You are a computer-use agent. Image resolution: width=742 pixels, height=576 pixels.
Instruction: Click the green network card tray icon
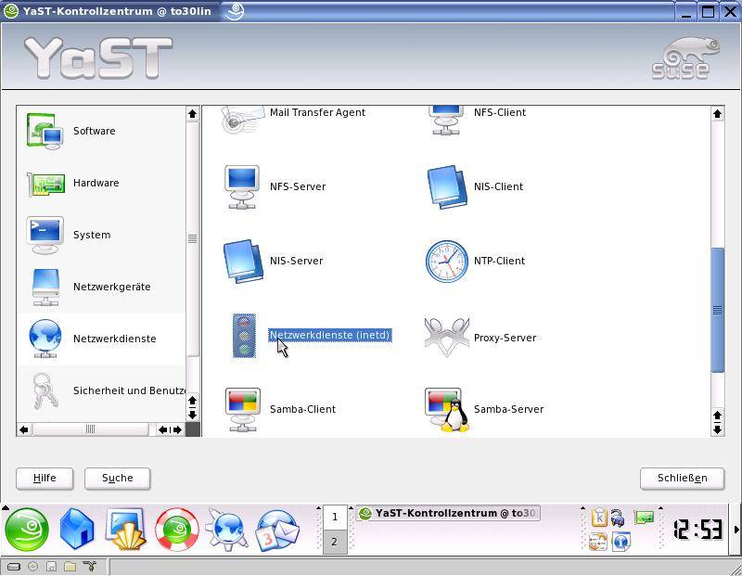click(644, 518)
